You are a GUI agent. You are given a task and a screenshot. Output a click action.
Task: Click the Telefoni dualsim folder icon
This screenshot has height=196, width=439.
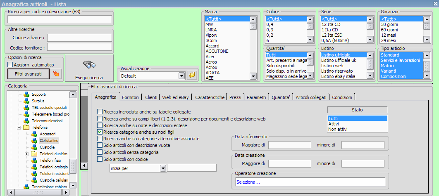coord(34,154)
